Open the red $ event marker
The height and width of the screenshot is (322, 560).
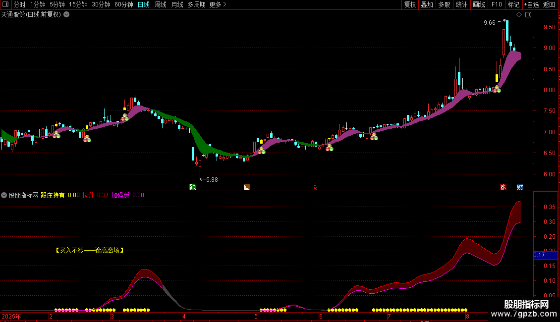coord(315,188)
